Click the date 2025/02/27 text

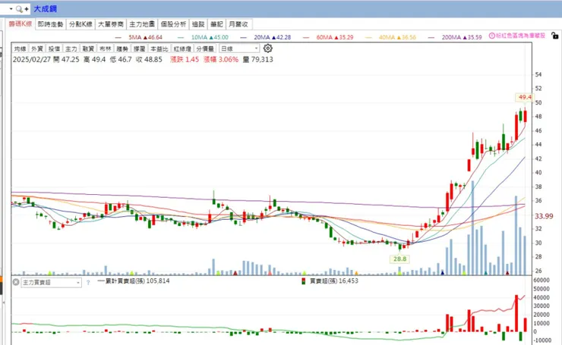pos(32,59)
